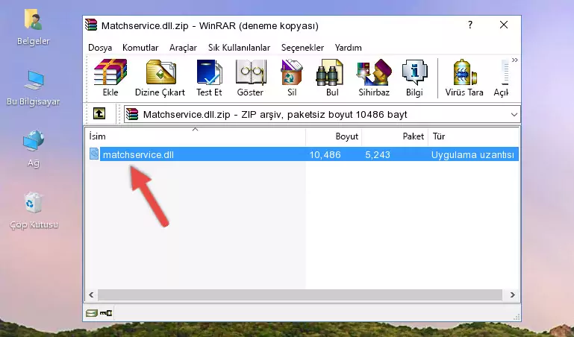Select the Dizine Çıkart extract icon
The width and height of the screenshot is (574, 337).
coord(160,72)
